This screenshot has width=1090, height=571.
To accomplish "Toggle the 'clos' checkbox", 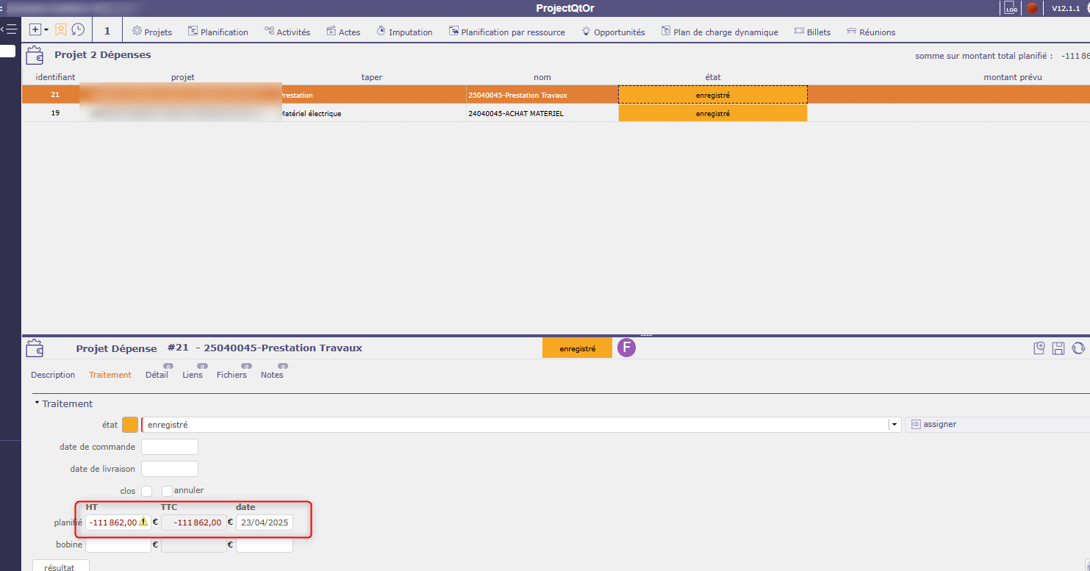I will pyautogui.click(x=147, y=491).
